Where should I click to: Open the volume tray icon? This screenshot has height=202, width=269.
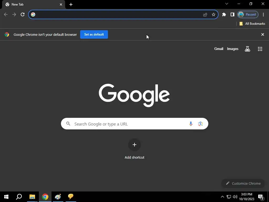tap(235, 197)
